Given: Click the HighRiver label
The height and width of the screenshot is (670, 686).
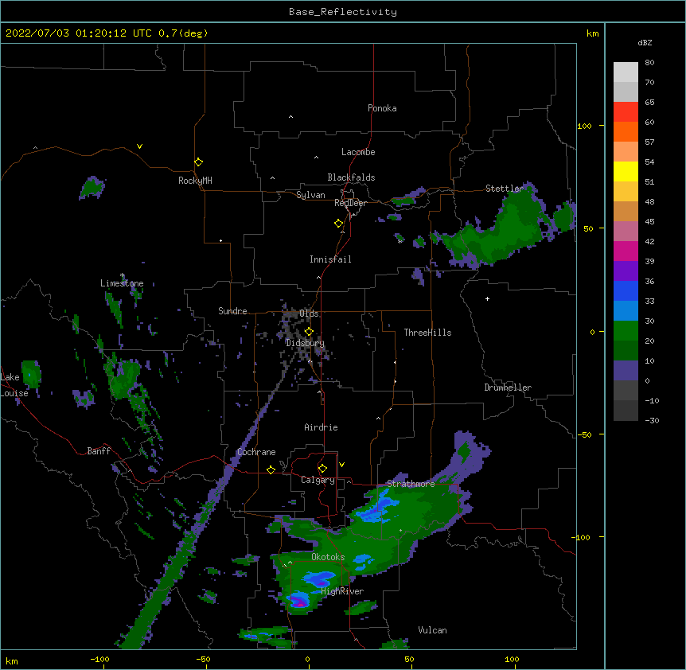Looking at the screenshot, I should (x=342, y=591).
